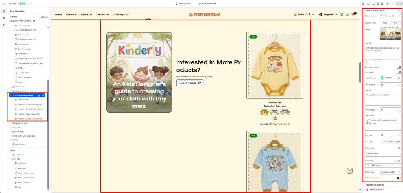This screenshot has width=403, height=193.
Task: Disable the Button icon enable switch
Action: (399, 178)
